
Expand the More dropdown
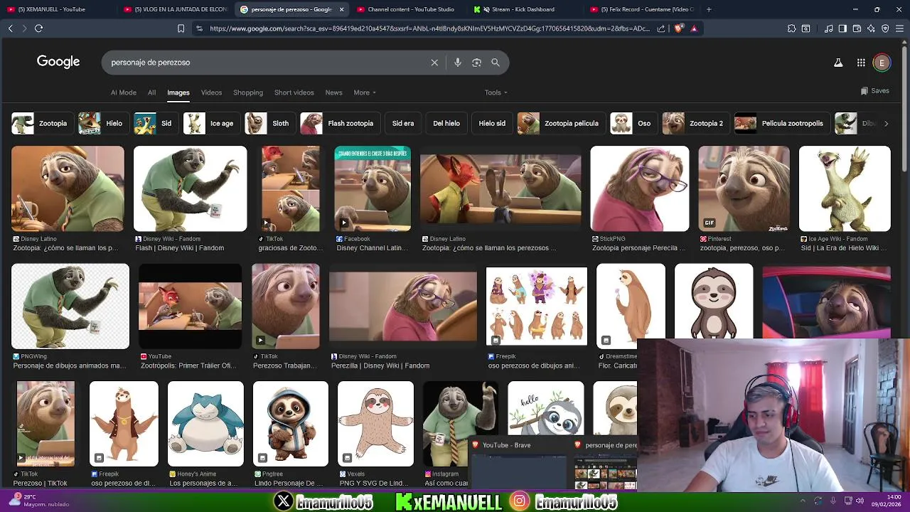point(365,92)
